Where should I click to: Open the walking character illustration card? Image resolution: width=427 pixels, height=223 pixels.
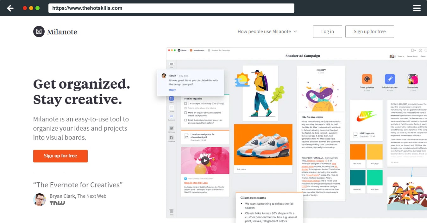click(x=260, y=93)
